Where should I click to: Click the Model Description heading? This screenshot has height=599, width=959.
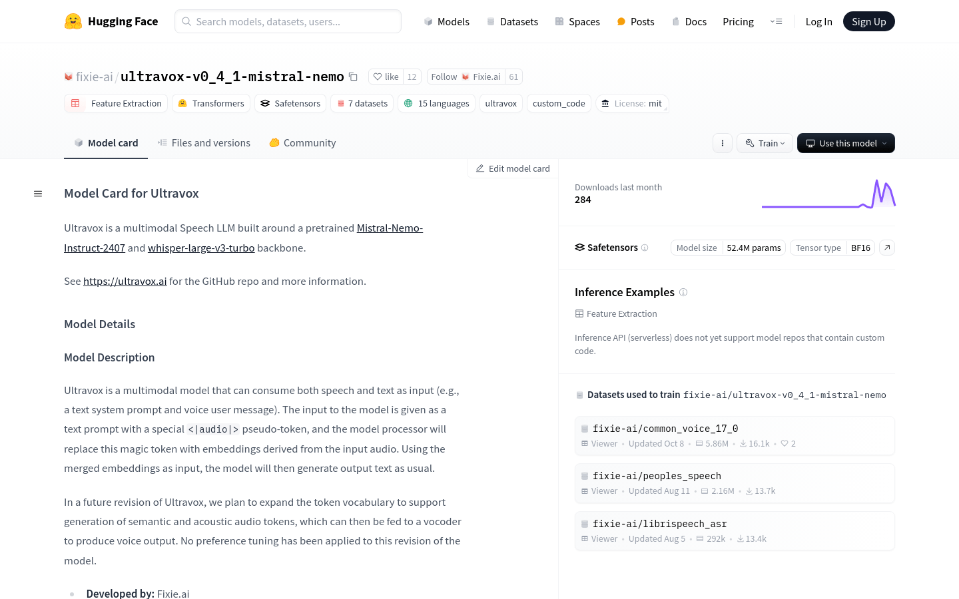pos(109,357)
